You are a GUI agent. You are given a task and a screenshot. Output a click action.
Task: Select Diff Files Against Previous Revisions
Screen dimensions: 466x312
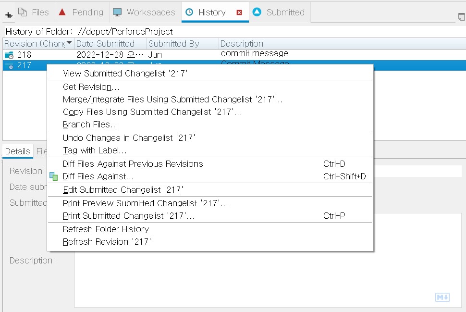coord(133,164)
